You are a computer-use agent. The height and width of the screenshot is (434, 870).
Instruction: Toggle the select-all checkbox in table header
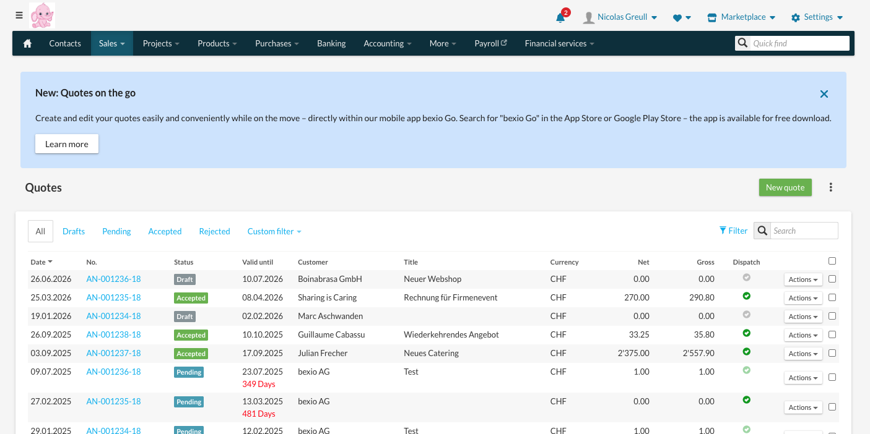[832, 261]
